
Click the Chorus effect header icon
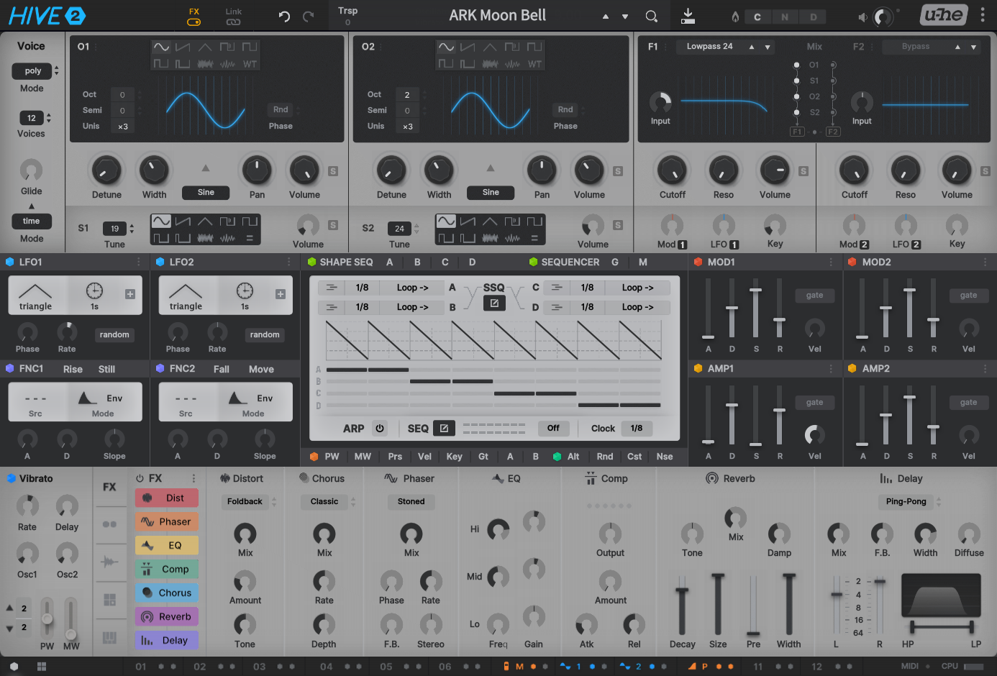click(x=304, y=478)
